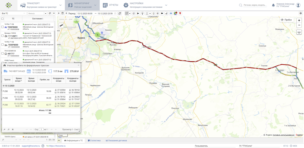Click the notifications bell icon
304x148 pixels.
pos(273,5)
